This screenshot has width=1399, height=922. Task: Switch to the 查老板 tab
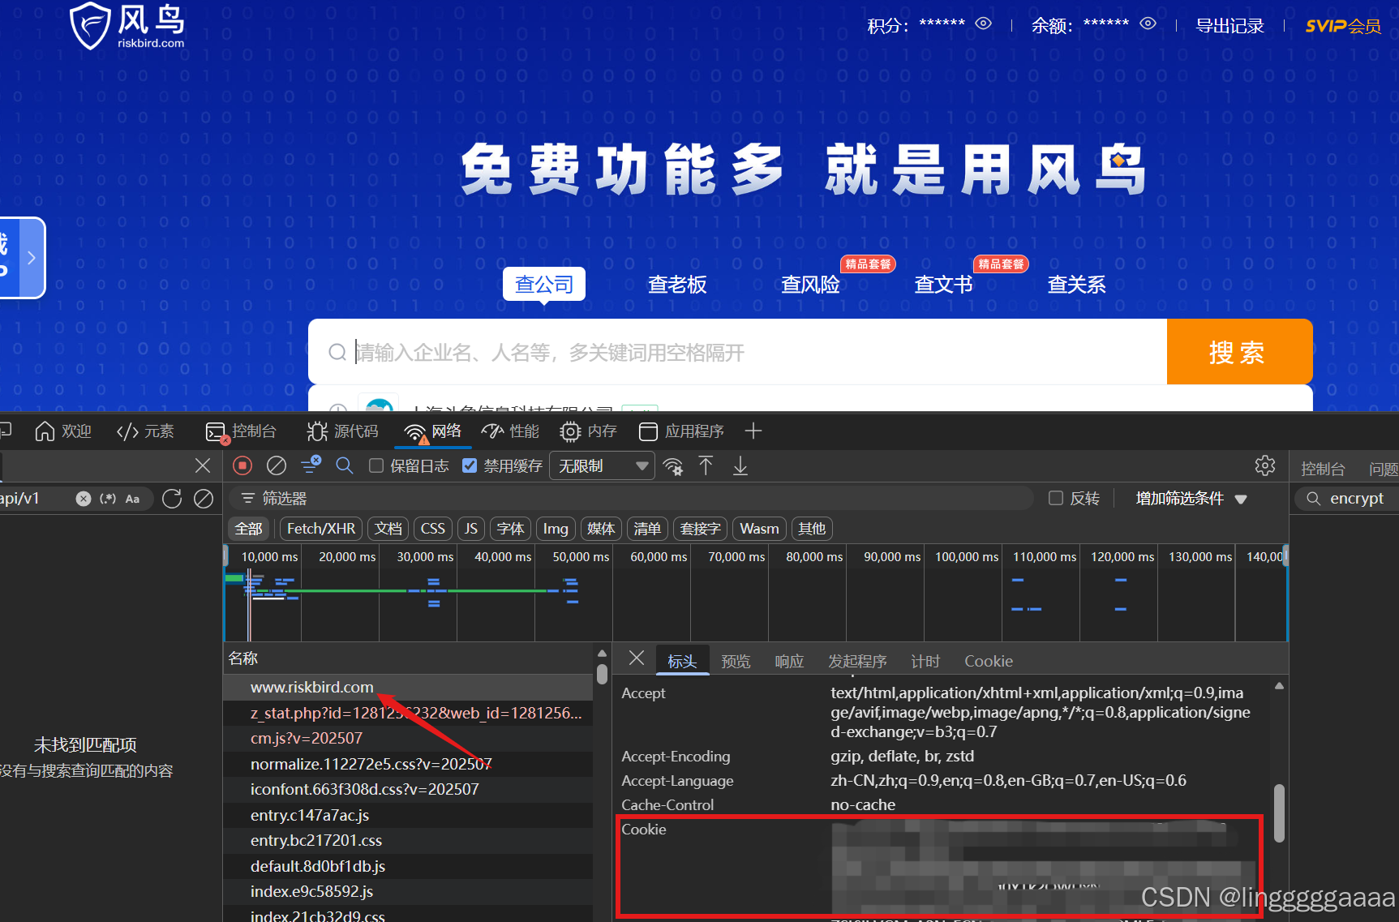coord(677,284)
